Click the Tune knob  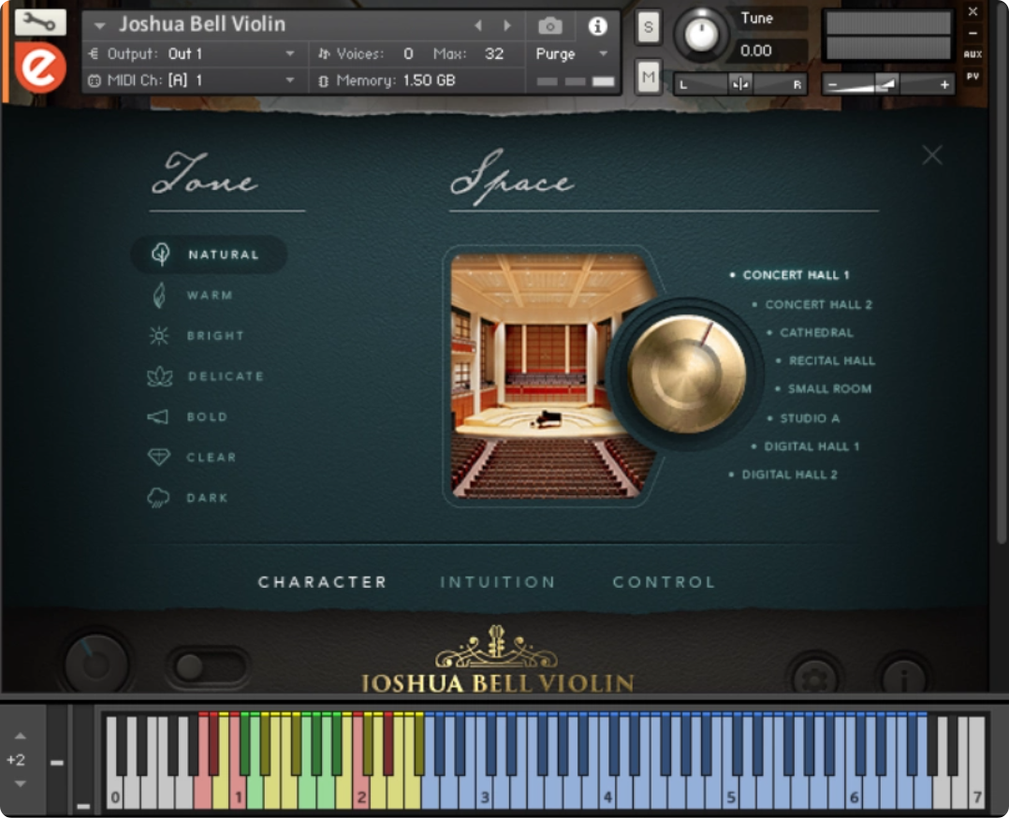click(701, 35)
